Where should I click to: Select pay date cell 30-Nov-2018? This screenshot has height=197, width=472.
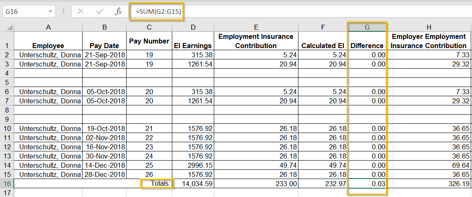pos(104,156)
